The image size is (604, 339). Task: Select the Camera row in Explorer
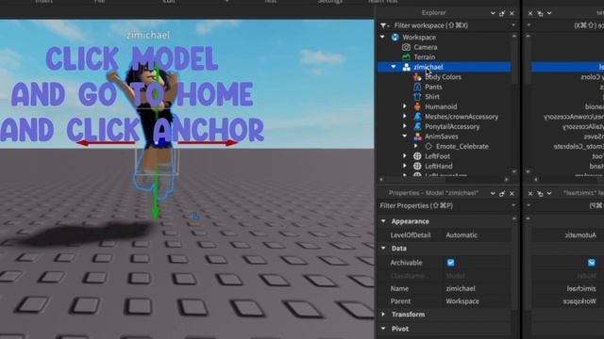click(x=445, y=47)
